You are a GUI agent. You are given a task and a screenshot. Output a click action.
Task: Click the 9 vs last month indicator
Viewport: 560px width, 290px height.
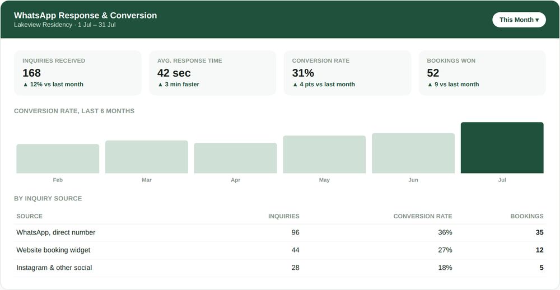[453, 85]
